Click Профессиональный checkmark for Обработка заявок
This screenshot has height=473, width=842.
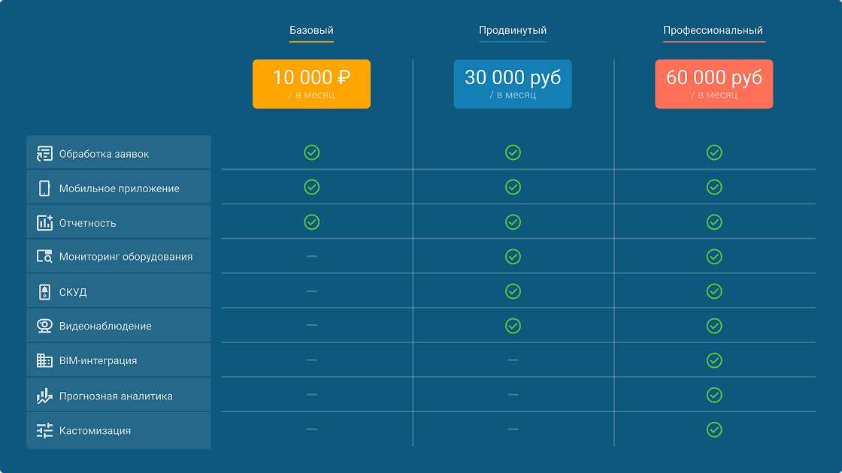(714, 152)
